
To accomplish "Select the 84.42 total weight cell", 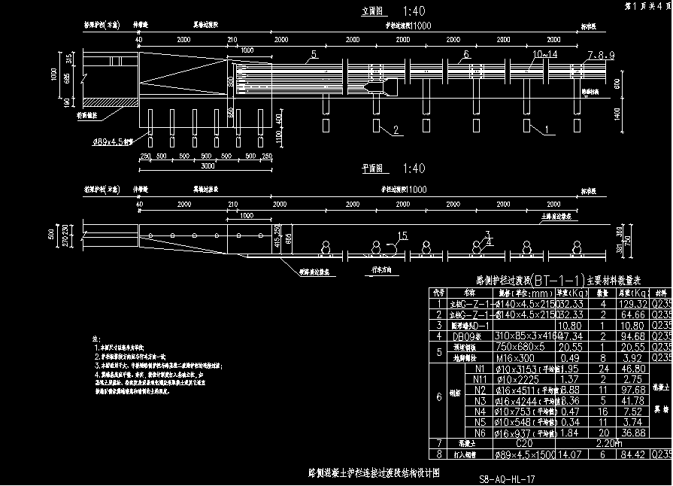I will tap(631, 454).
